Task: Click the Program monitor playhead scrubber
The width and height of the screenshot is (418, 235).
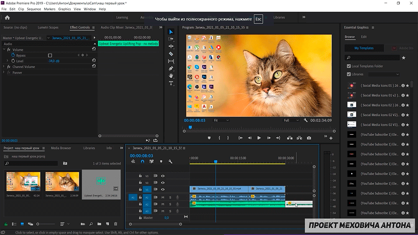Action: (190, 128)
